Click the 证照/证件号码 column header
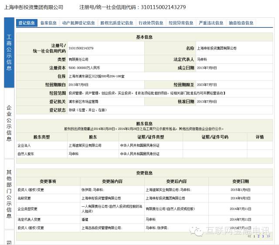The width and height of the screenshot is (279, 245). (x=215, y=137)
